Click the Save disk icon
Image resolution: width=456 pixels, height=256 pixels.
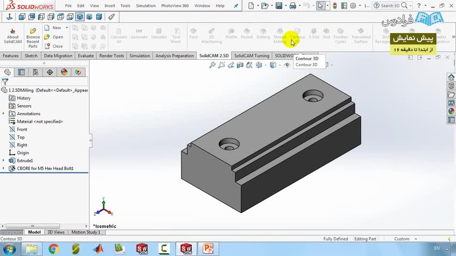(279, 5)
